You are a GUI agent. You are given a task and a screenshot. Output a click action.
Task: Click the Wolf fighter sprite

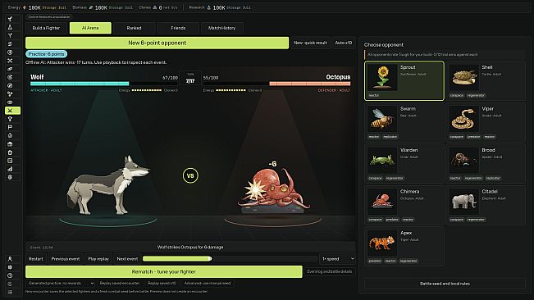108,185
